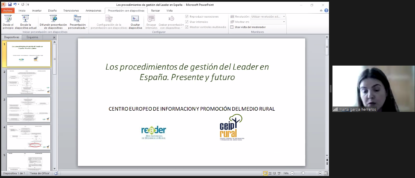
Task: Open PowerPoint help question mark icon
Action: coord(326,10)
